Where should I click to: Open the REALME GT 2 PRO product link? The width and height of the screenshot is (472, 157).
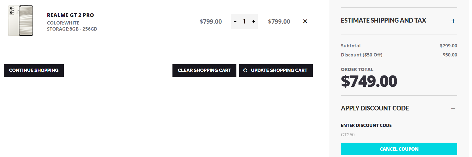coord(70,15)
